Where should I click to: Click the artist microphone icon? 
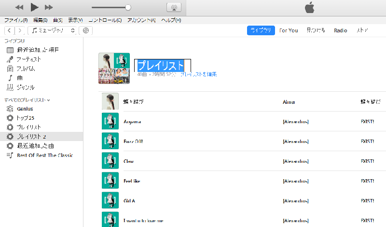coord(10,59)
